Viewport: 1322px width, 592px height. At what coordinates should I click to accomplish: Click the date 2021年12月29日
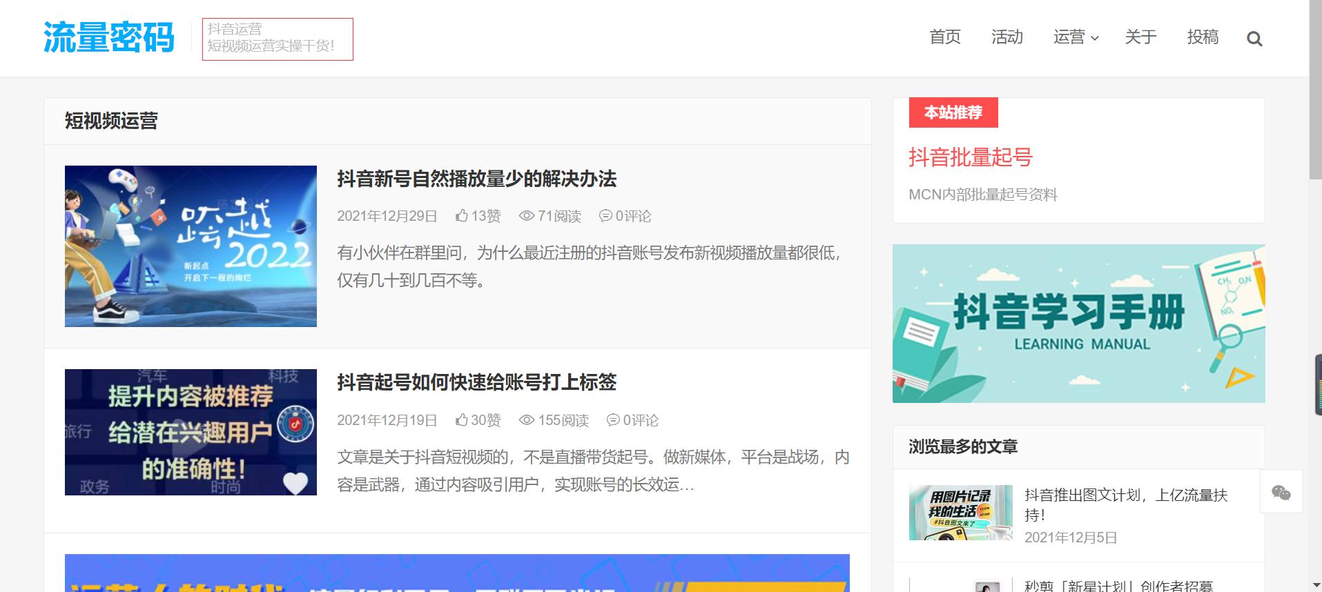[387, 216]
